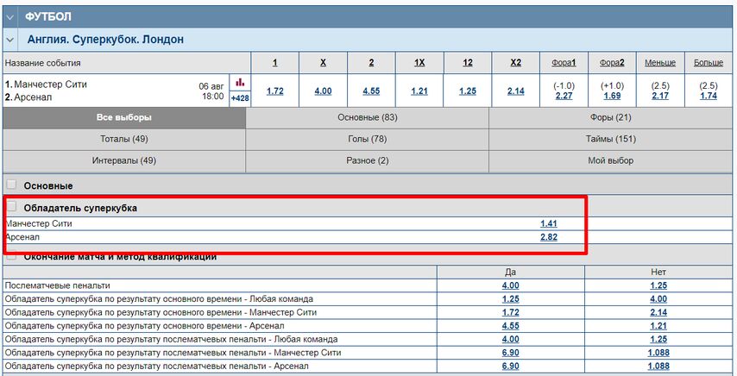Pick Больше (2.5) odds 1.74

pos(709,96)
